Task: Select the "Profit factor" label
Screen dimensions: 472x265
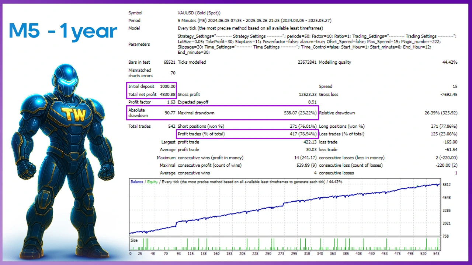Action: (139, 102)
